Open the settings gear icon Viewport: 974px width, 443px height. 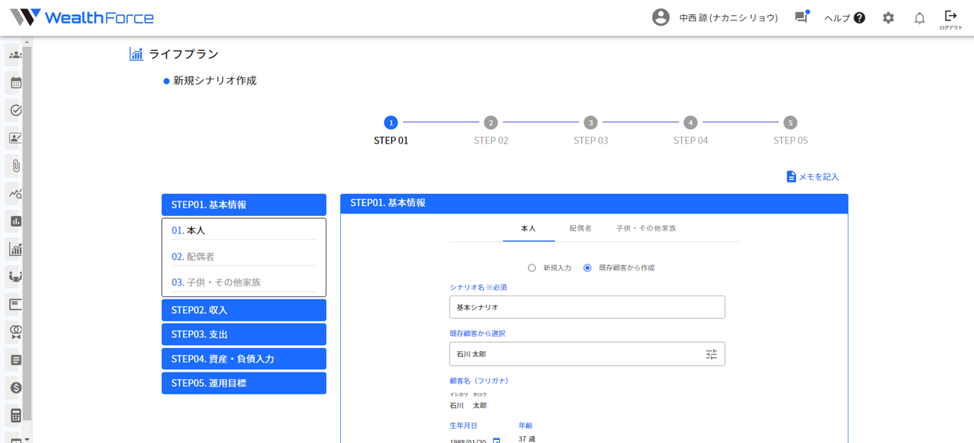[888, 17]
